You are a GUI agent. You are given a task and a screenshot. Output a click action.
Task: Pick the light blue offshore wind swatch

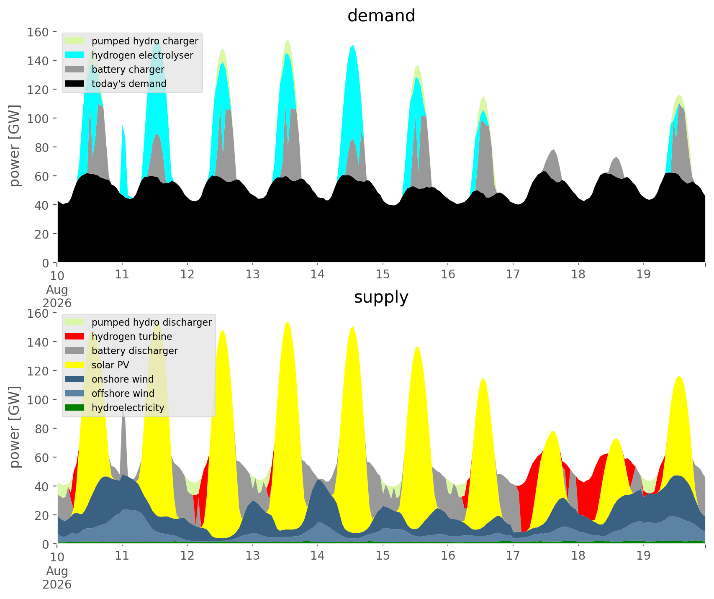75,393
